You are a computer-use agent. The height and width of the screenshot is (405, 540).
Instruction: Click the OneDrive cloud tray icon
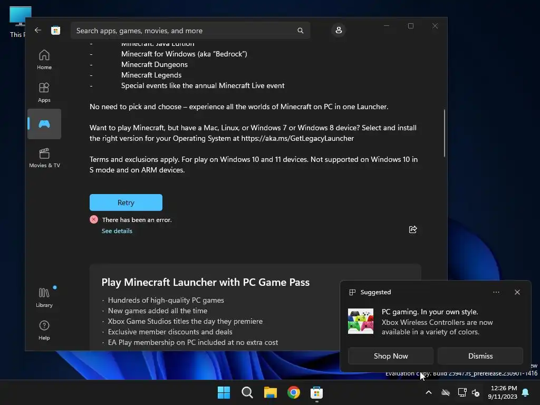coord(446,392)
